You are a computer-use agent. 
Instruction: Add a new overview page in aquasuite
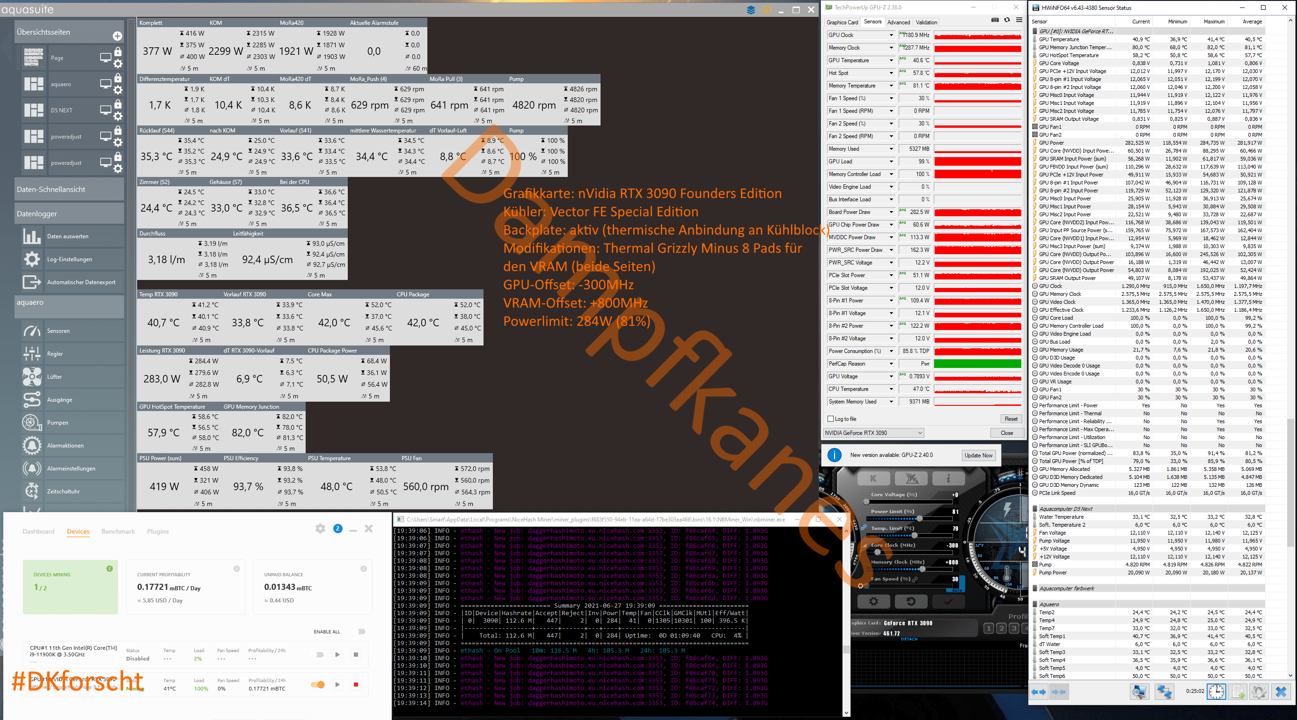117,36
